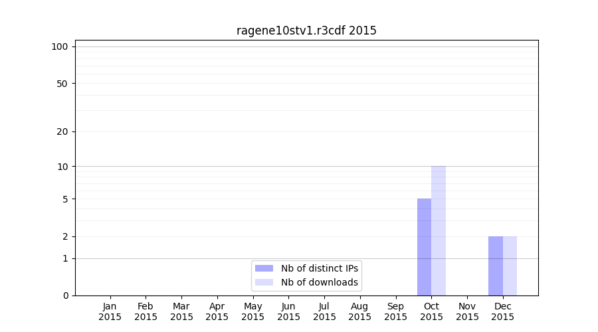Click the October downloads bar
The image size is (598, 332).
pyautogui.click(x=439, y=230)
